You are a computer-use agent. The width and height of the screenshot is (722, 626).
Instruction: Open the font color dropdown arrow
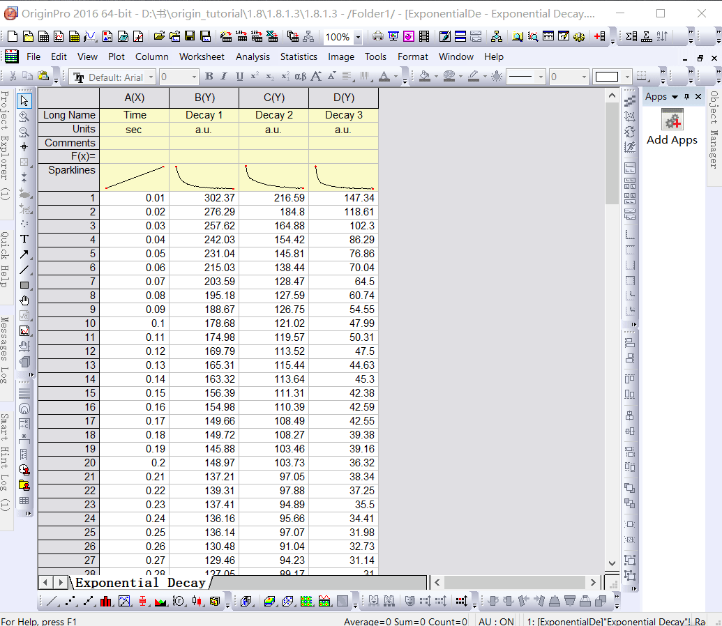point(396,77)
